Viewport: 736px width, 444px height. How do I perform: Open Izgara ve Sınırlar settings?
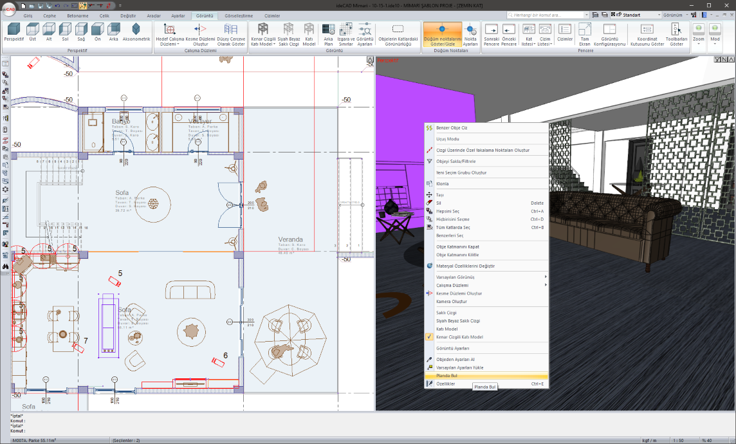coord(346,33)
